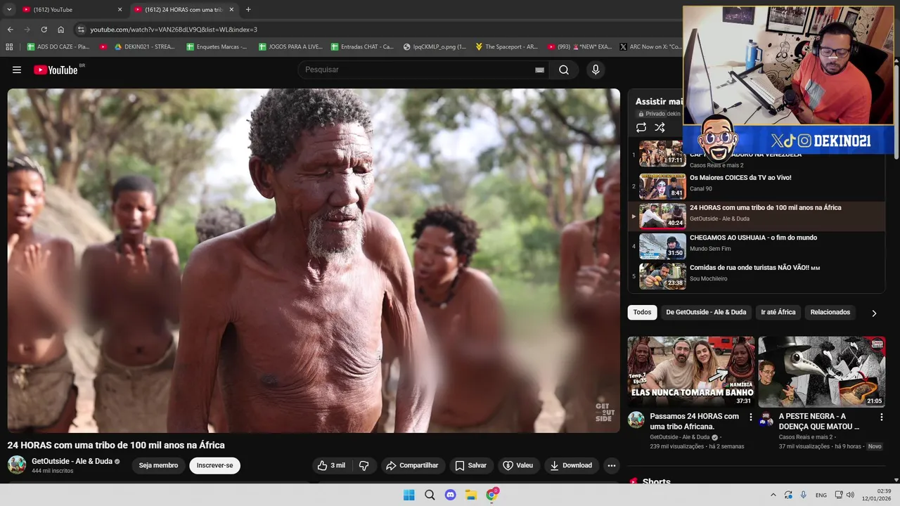Viewport: 900px width, 506px height.
Task: Open A PESTE NEGRA video title
Action: pos(819,421)
